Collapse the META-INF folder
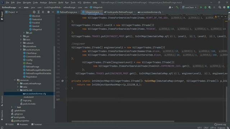 (18, 90)
